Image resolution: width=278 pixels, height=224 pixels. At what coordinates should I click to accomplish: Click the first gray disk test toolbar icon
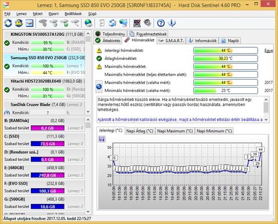(x=43, y=23)
